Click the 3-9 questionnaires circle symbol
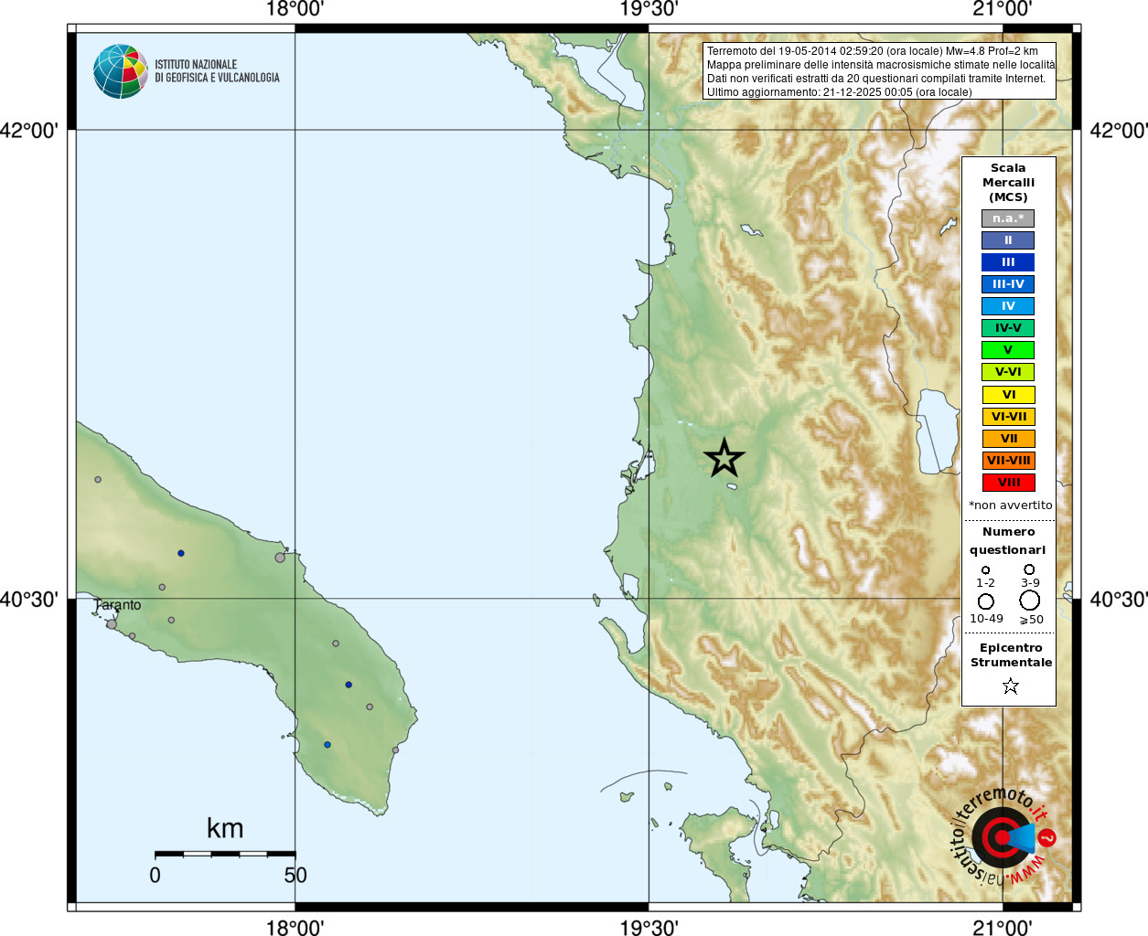 pos(1029,569)
